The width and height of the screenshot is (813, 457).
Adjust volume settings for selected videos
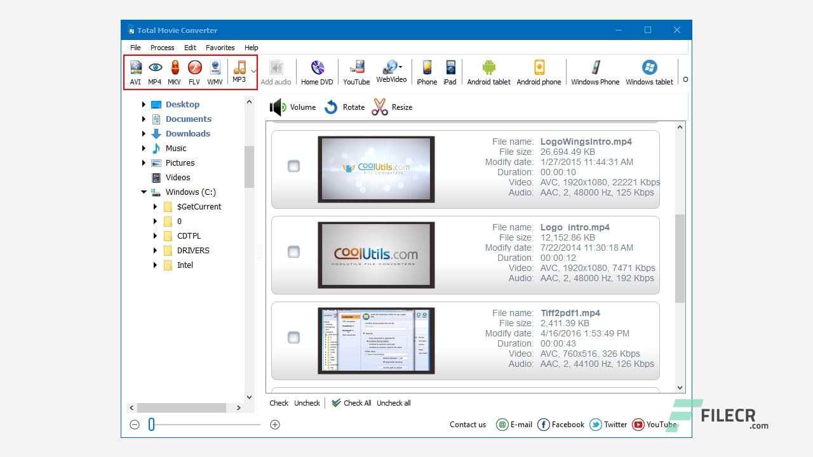click(293, 107)
